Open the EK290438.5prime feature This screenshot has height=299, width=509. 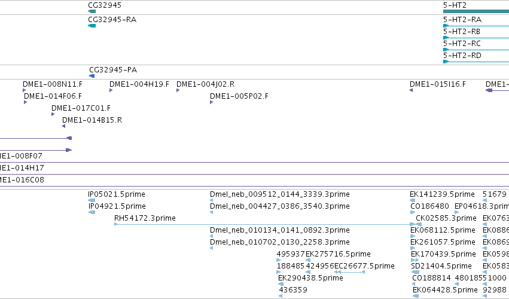[x=310, y=278]
